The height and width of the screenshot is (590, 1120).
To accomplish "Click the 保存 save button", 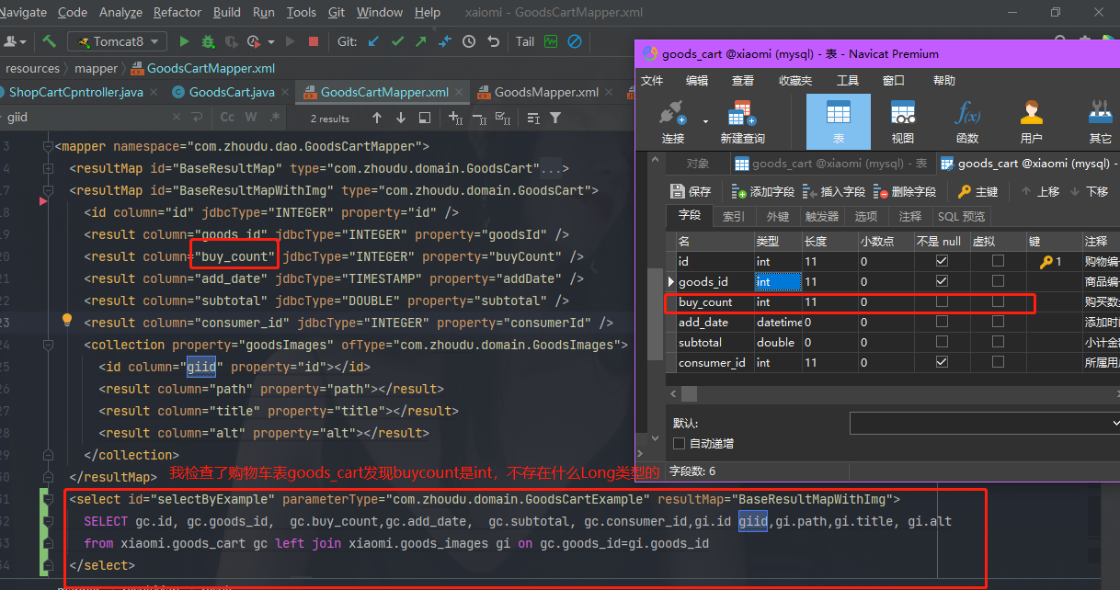I will (x=691, y=191).
